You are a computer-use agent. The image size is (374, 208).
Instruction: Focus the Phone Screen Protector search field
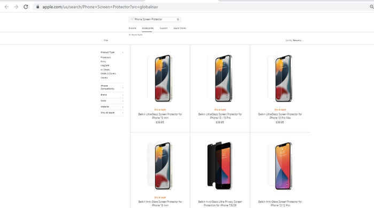click(155, 20)
